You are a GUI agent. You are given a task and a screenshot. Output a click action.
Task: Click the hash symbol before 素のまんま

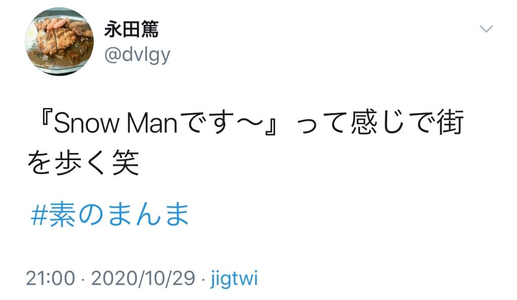coord(39,215)
